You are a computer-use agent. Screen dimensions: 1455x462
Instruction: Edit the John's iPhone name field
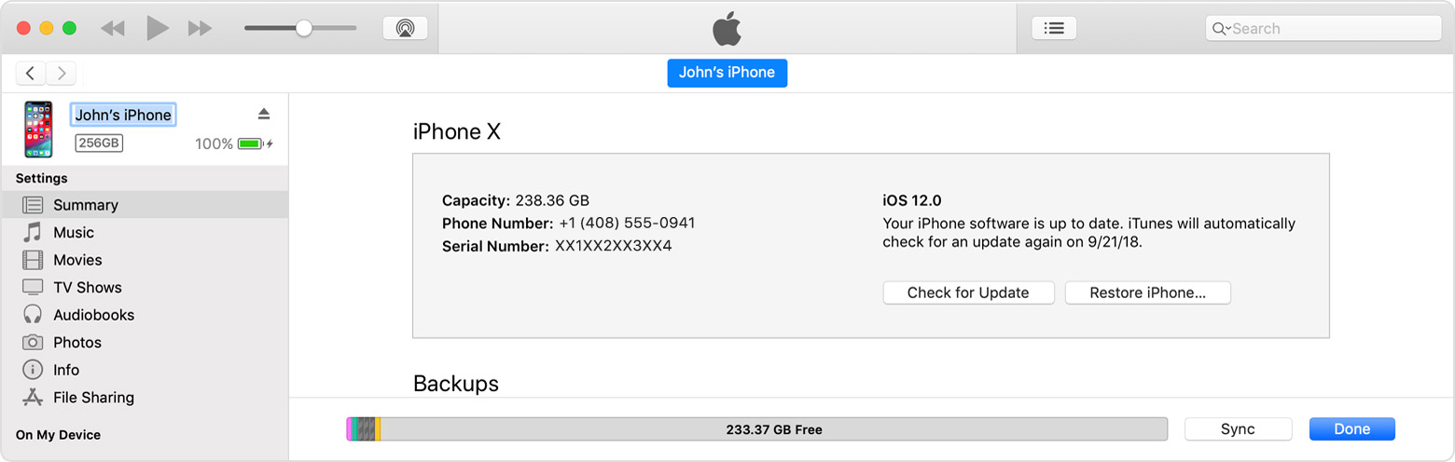point(123,115)
